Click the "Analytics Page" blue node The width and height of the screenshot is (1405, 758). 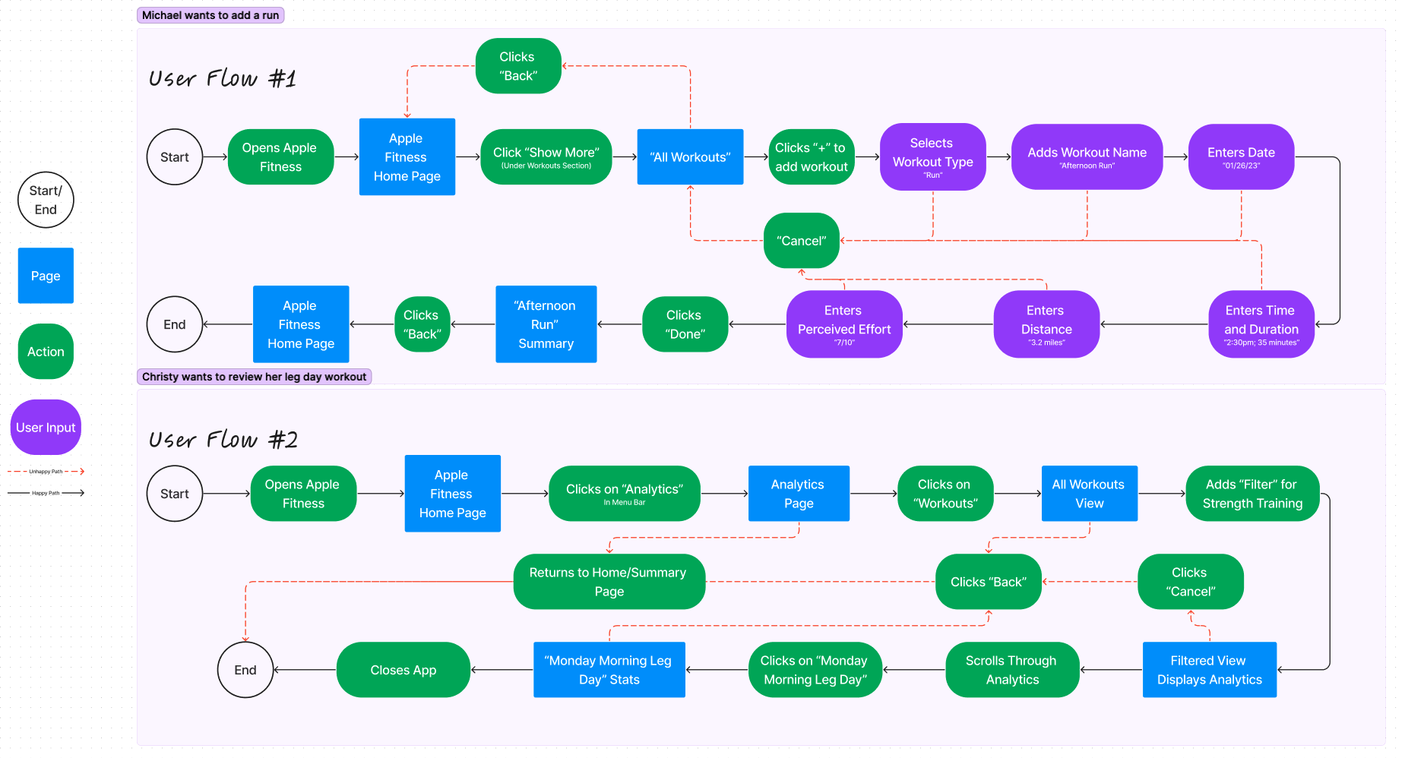click(799, 494)
